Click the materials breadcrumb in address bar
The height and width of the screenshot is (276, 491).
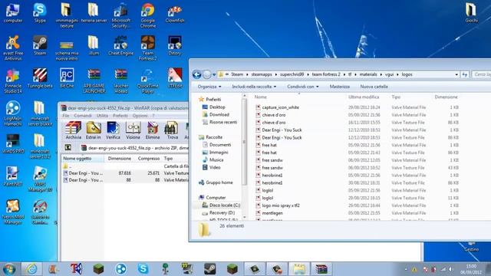click(368, 74)
